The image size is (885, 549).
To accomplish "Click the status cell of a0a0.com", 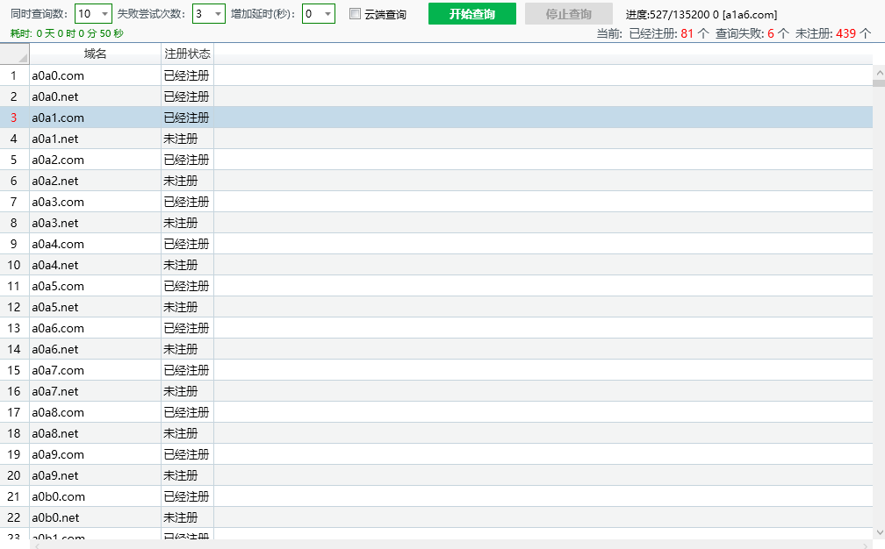I will [x=187, y=75].
